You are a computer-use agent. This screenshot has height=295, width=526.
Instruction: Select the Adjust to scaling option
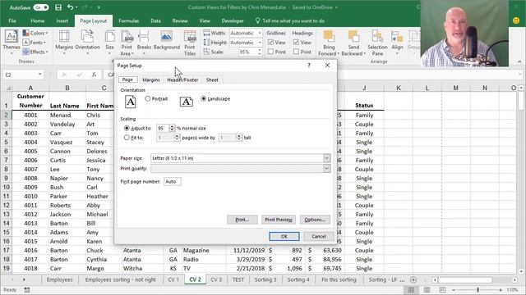click(127, 128)
